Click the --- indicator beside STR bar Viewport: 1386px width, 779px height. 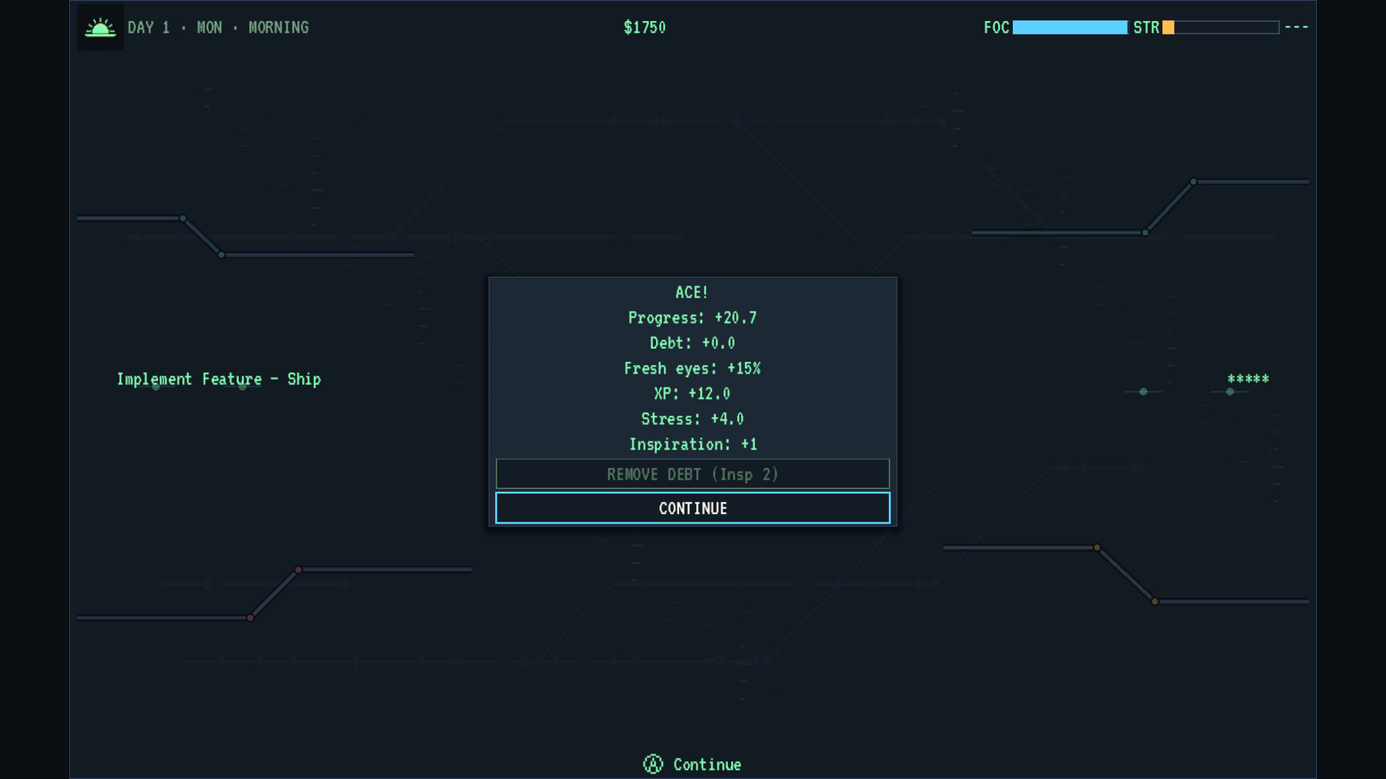coord(1296,27)
